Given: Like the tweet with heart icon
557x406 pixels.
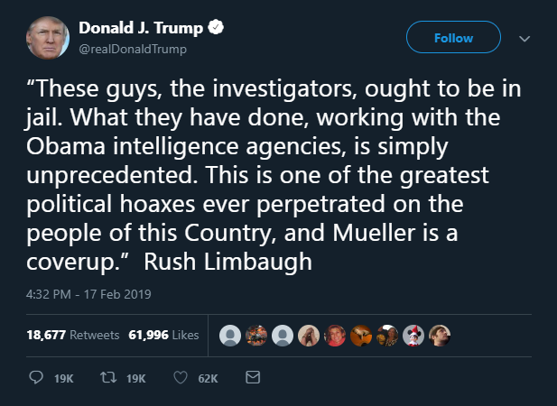Looking at the screenshot, I should 179,379.
